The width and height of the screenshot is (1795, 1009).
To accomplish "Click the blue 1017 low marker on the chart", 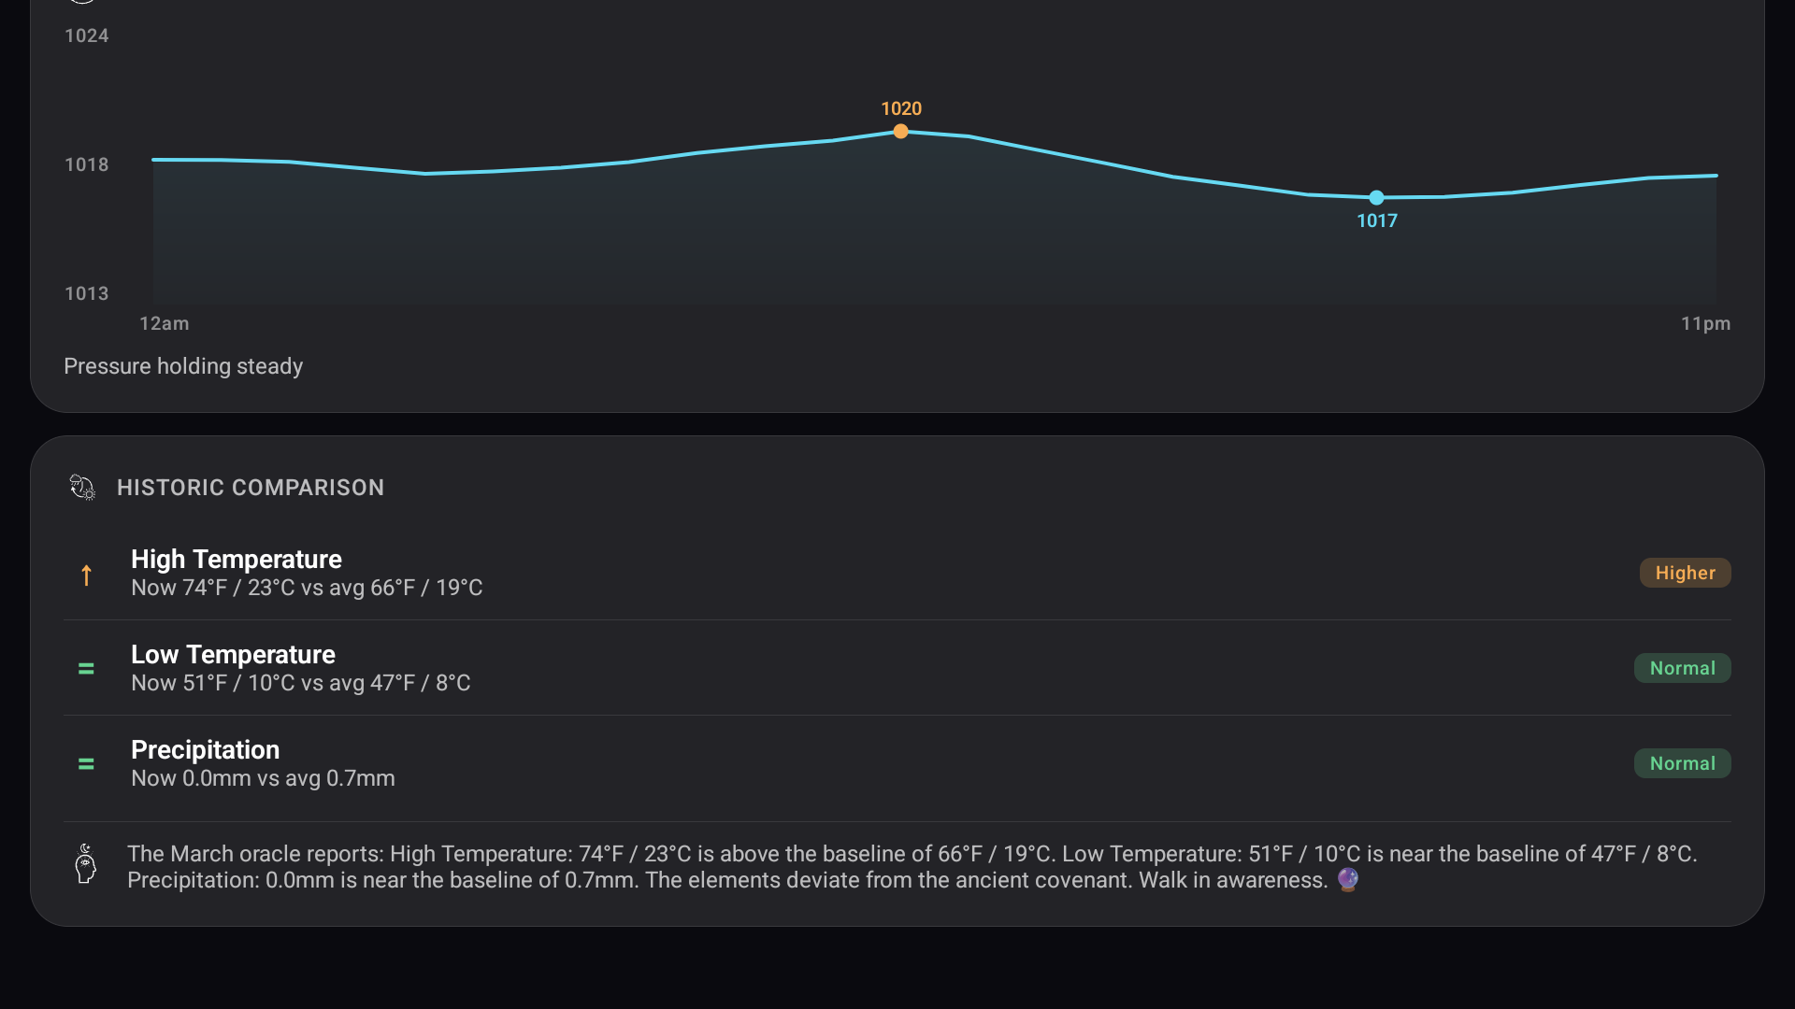I will (x=1376, y=197).
